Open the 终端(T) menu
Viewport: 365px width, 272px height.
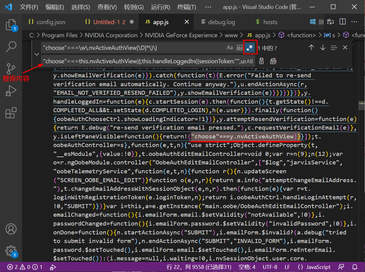click(187, 7)
